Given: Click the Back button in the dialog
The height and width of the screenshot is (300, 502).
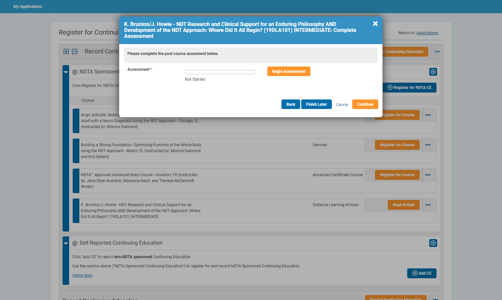Looking at the screenshot, I should (291, 104).
